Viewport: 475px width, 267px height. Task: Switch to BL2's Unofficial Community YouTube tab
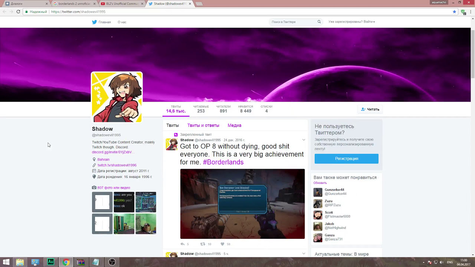click(121, 4)
